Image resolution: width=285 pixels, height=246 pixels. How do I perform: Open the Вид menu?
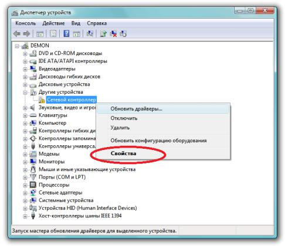tap(76, 23)
